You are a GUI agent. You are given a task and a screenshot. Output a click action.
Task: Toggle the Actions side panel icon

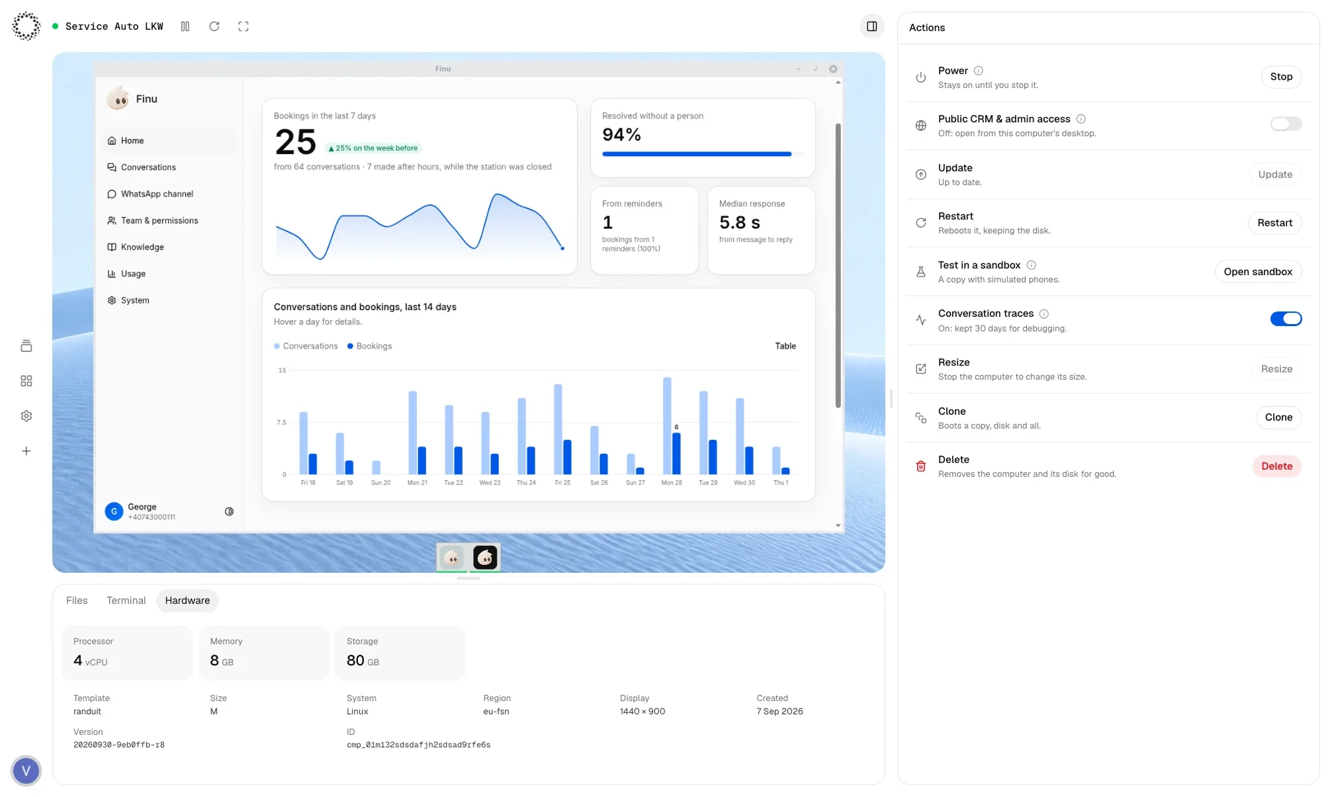tap(872, 26)
